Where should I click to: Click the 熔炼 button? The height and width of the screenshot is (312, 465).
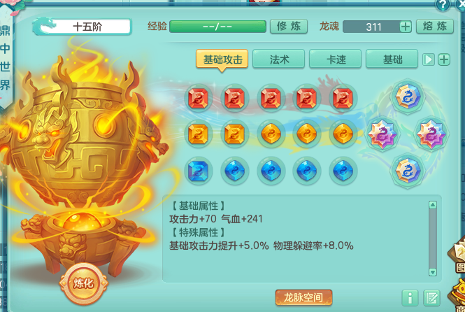[435, 27]
